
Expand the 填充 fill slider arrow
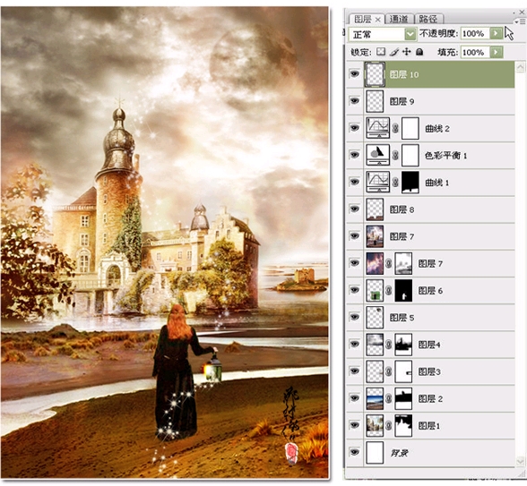(x=496, y=52)
